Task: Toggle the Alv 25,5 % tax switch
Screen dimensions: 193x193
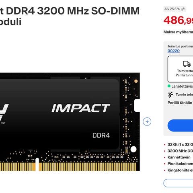Action: coord(175,9)
